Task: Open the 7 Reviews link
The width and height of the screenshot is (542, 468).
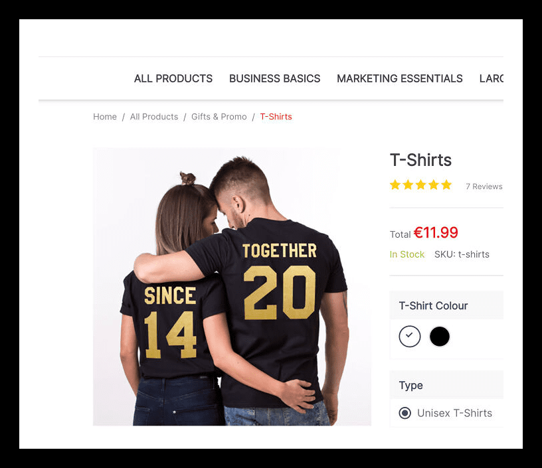Action: click(x=484, y=187)
